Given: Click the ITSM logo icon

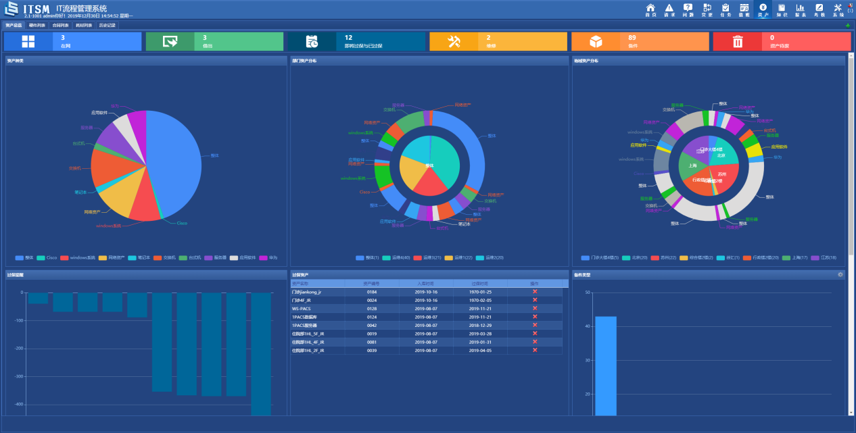Looking at the screenshot, I should coord(11,9).
